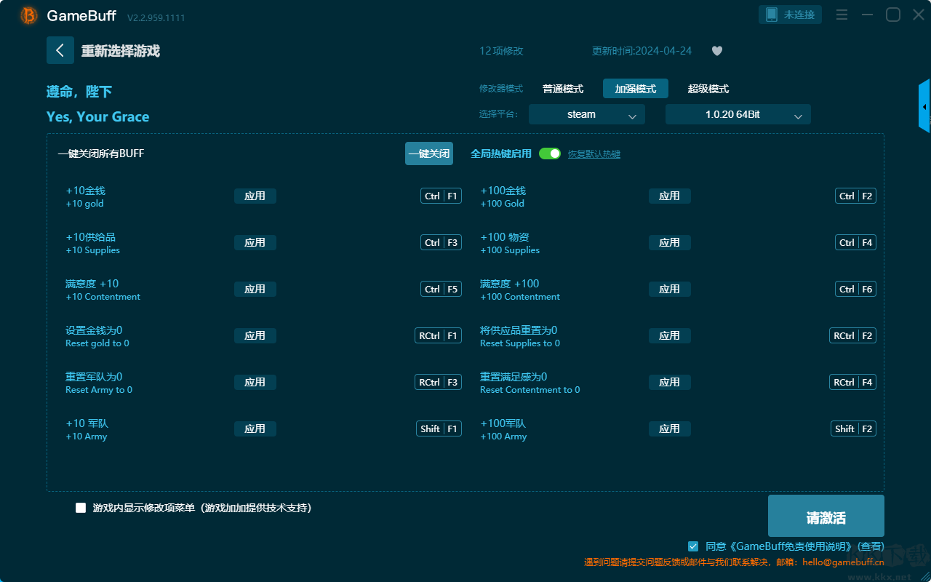Open the hamburger menu icon
The width and height of the screenshot is (931, 582).
[x=842, y=15]
